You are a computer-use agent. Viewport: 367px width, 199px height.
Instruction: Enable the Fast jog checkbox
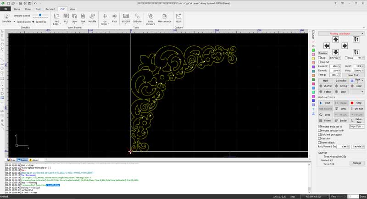320,58
